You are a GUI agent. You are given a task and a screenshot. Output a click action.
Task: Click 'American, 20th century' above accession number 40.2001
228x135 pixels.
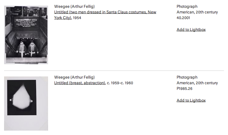tap(197, 12)
